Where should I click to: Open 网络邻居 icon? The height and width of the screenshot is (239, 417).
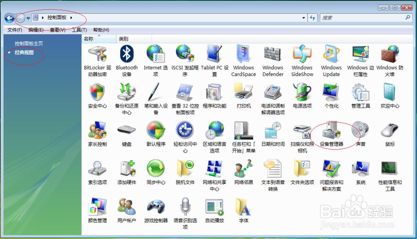(244, 168)
